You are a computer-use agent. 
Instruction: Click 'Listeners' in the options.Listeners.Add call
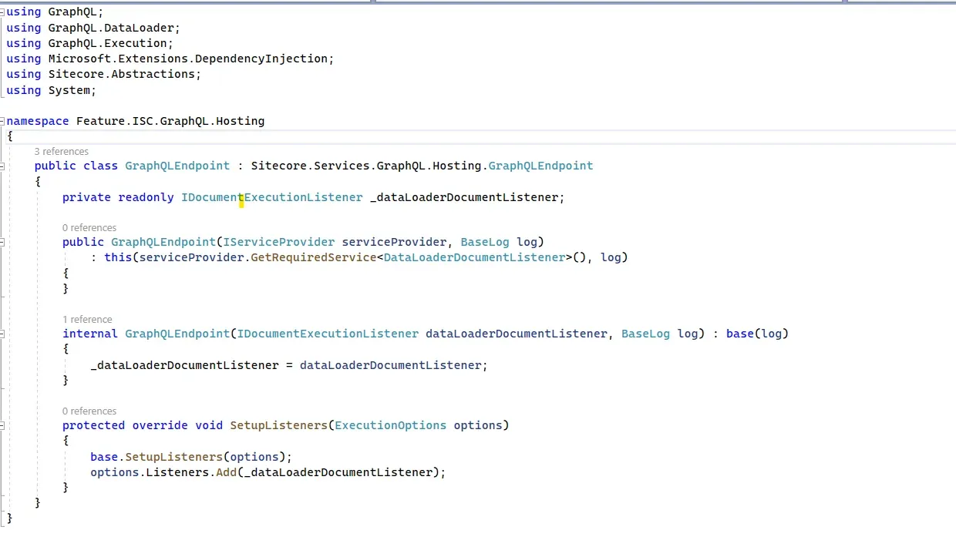(177, 472)
